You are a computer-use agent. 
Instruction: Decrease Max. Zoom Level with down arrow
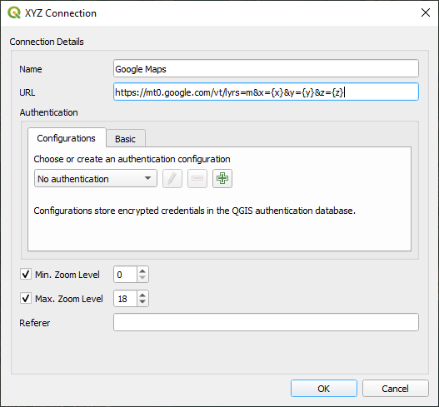click(142, 302)
